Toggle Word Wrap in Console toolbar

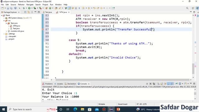point(165,84)
